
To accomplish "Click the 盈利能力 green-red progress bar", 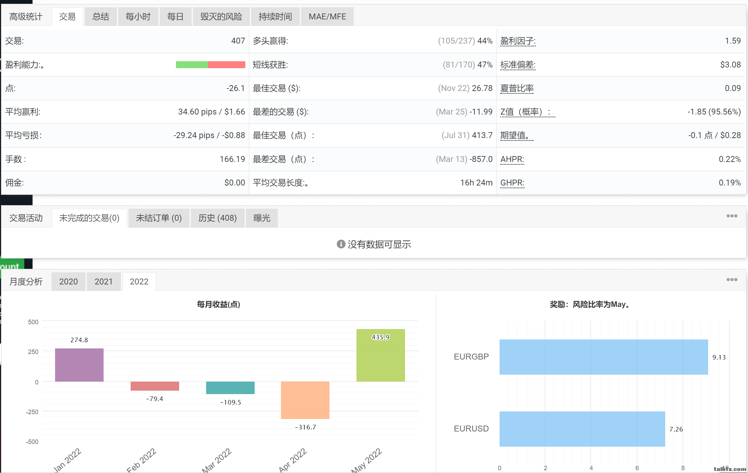I will [211, 65].
